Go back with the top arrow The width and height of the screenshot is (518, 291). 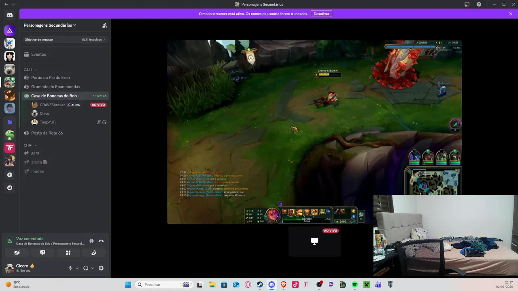click(6, 4)
